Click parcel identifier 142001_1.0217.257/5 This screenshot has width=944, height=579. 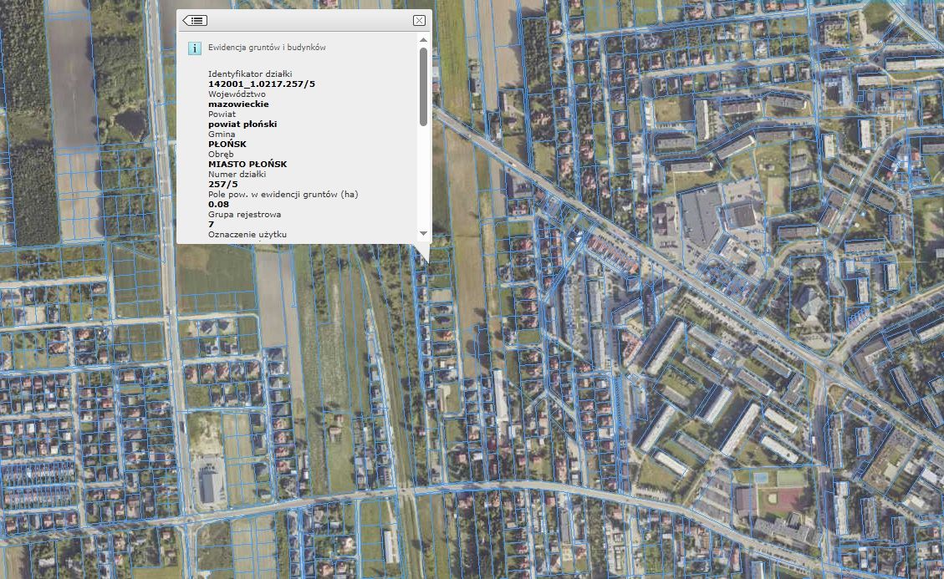click(x=261, y=84)
